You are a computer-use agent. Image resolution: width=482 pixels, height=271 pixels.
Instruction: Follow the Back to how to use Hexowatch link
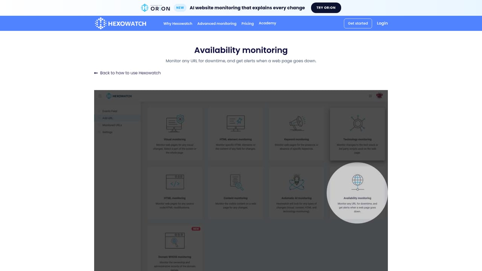130,73
